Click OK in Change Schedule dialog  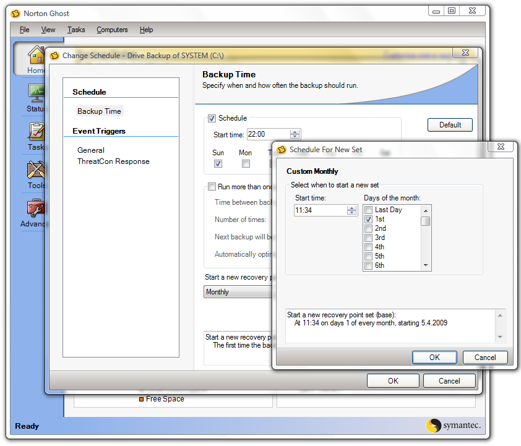click(393, 380)
